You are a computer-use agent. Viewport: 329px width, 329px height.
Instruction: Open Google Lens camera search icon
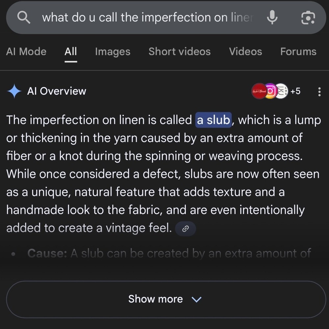[308, 17]
